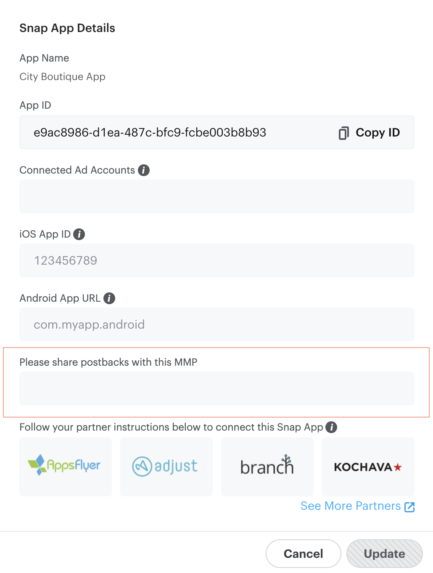Open partner instructions info icon
433x573 pixels.
[331, 427]
